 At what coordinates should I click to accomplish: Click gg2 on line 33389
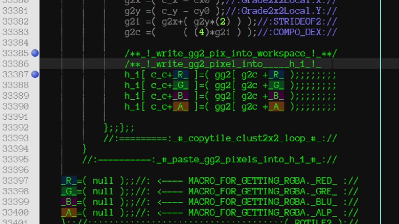tap(223, 96)
